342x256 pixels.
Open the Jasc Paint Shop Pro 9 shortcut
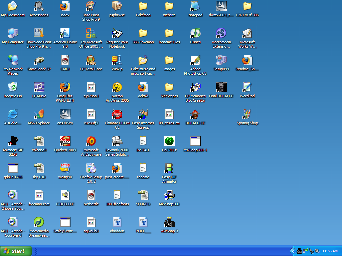coord(91,6)
